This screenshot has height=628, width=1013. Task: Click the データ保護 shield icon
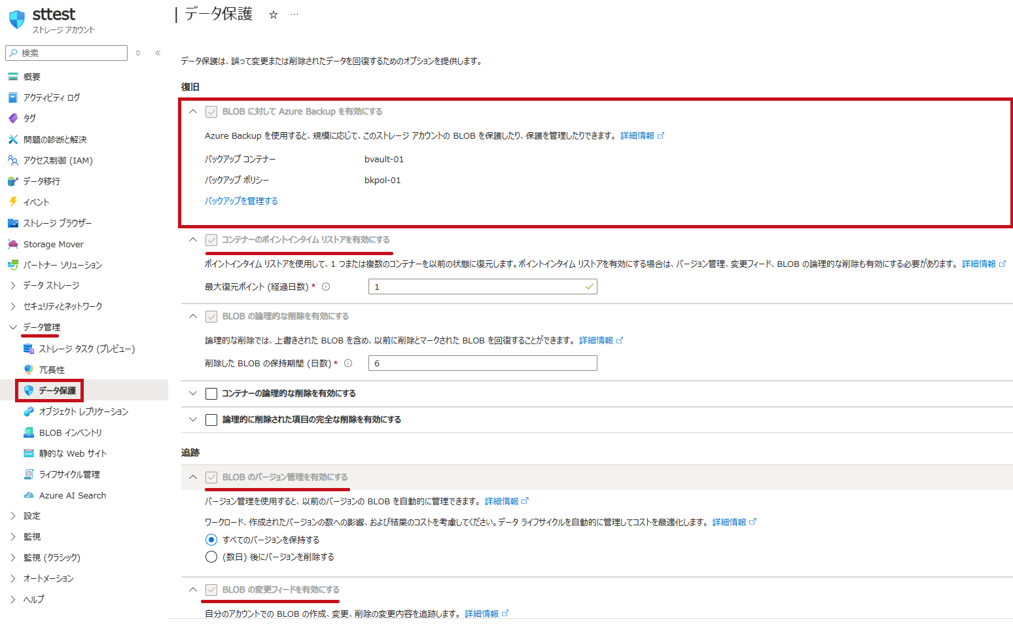[29, 391]
